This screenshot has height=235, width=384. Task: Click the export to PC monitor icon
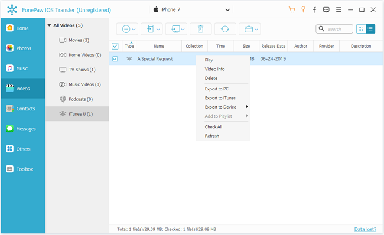pos(175,29)
